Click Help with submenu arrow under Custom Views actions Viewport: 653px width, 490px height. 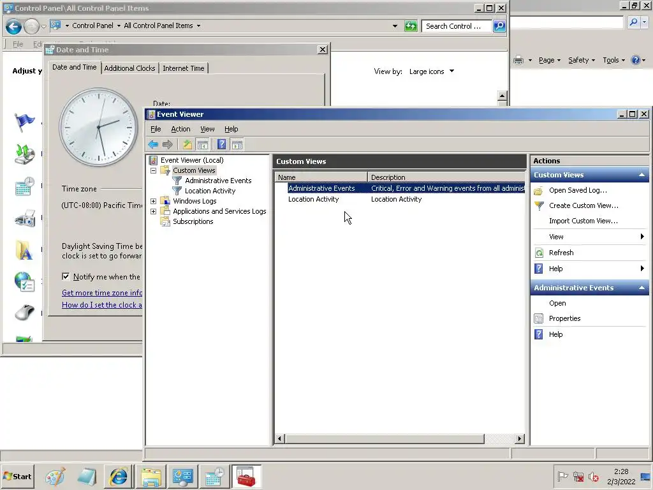[589, 269]
